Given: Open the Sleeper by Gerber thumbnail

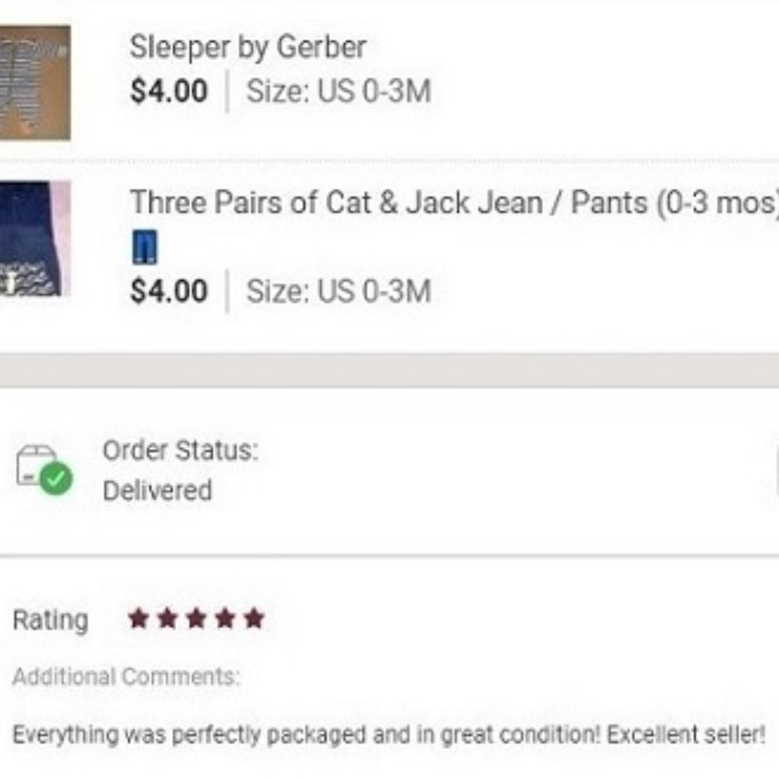Looking at the screenshot, I should (x=35, y=83).
